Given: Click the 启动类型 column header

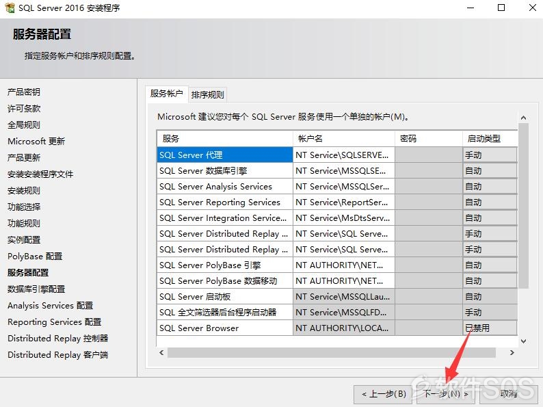Looking at the screenshot, I should [x=490, y=139].
